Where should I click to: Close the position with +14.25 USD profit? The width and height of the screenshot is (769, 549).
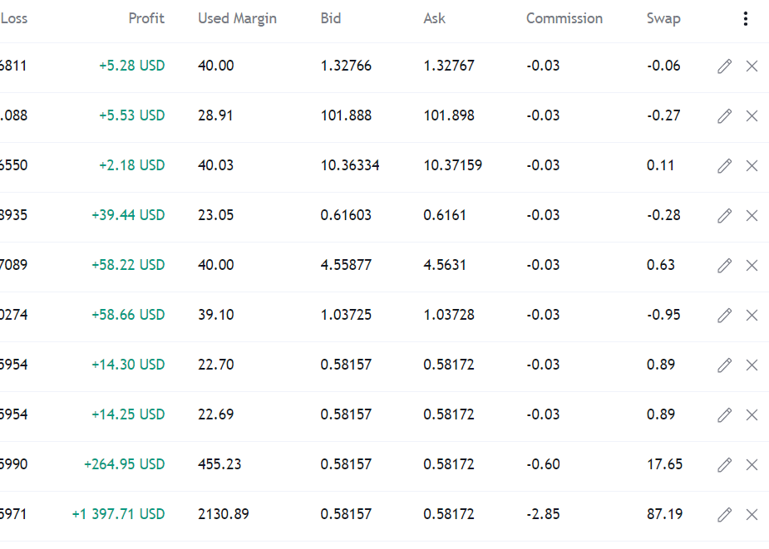[752, 414]
